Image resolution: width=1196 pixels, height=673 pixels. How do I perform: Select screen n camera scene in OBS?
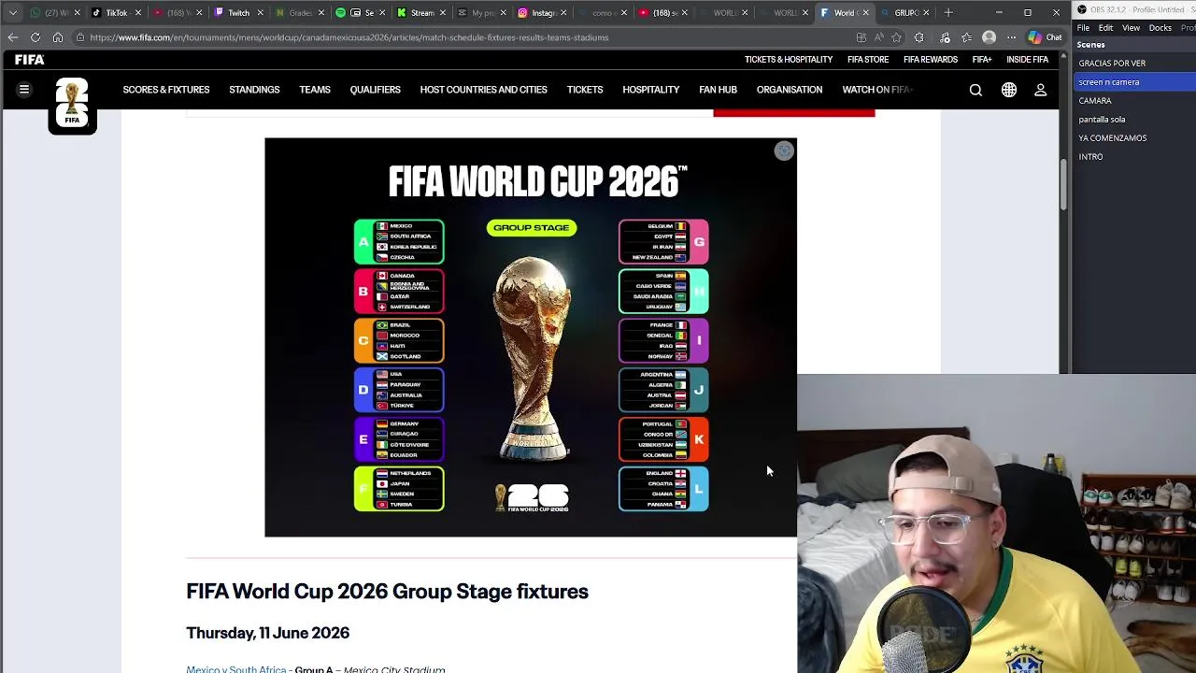tap(1134, 82)
